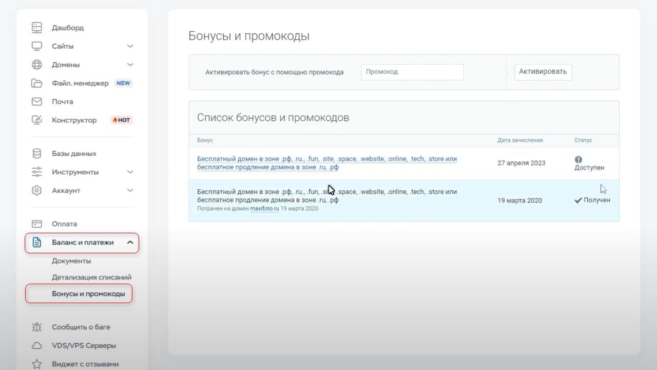Image resolution: width=657 pixels, height=370 pixels.
Task: Click the Баланс и платежи document icon
Action: click(x=36, y=243)
